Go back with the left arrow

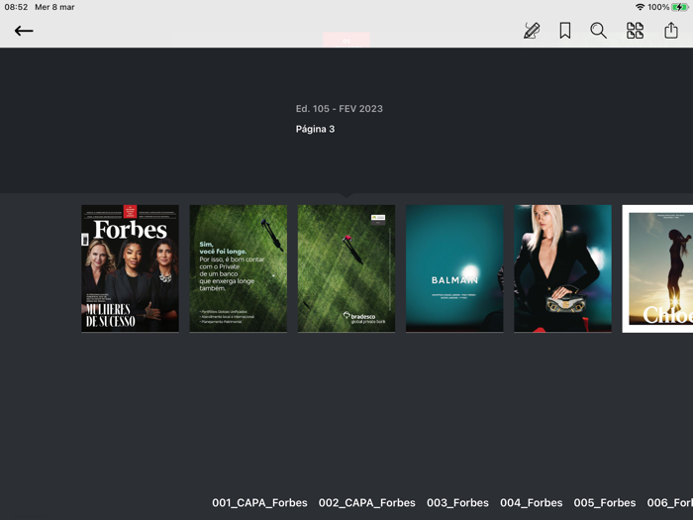coord(24,31)
